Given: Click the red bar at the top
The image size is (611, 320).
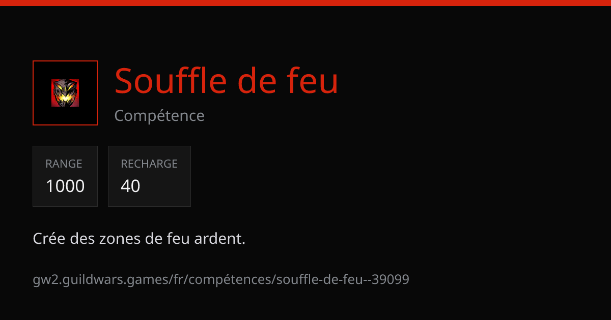Looking at the screenshot, I should [305, 3].
